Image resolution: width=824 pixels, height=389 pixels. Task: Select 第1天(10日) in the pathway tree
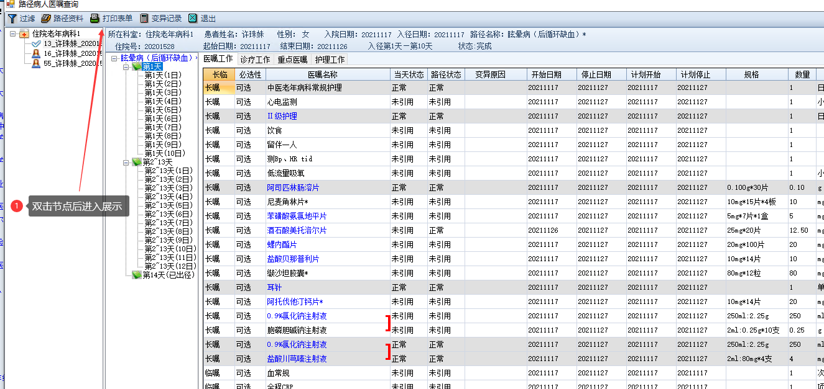coord(165,153)
